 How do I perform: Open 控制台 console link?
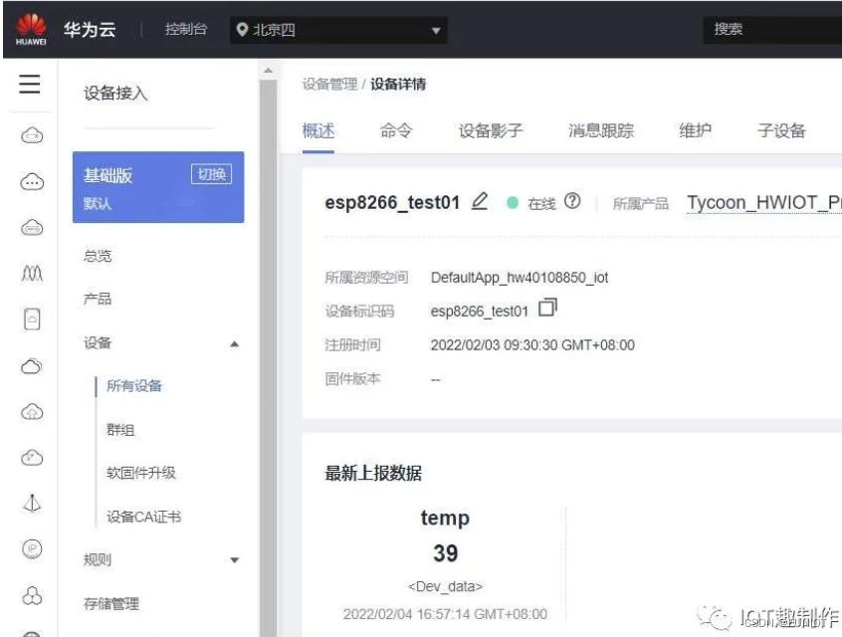186,29
